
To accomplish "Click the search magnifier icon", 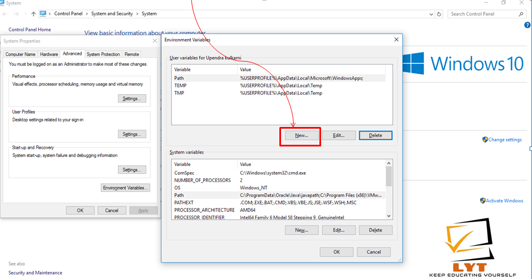I will 521,14.
